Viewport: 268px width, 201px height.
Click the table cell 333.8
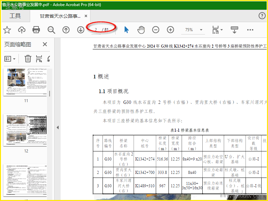pos(162,172)
